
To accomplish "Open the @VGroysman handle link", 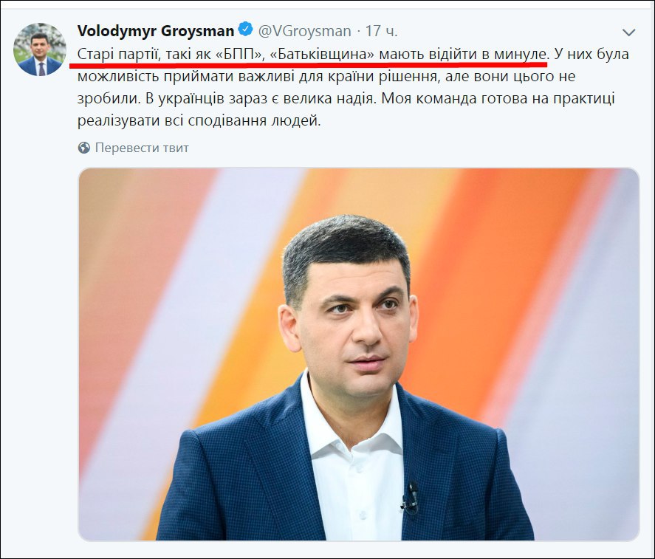I will [304, 30].
